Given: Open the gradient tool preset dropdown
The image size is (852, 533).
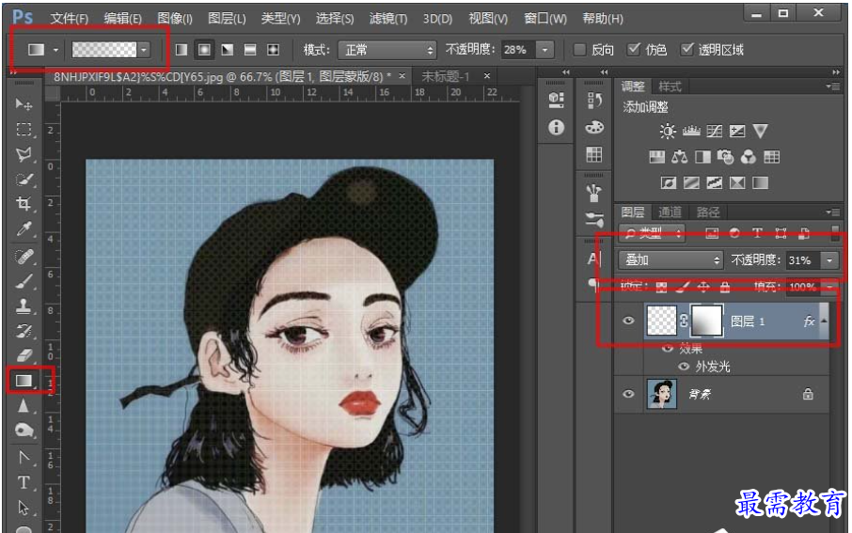Looking at the screenshot, I should [55, 50].
